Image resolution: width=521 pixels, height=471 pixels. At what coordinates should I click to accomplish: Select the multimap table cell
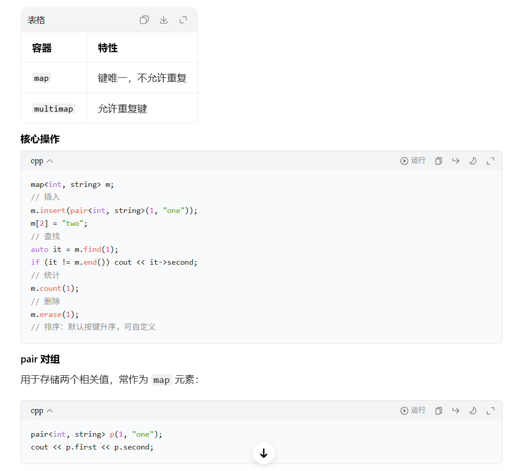pyautogui.click(x=53, y=109)
